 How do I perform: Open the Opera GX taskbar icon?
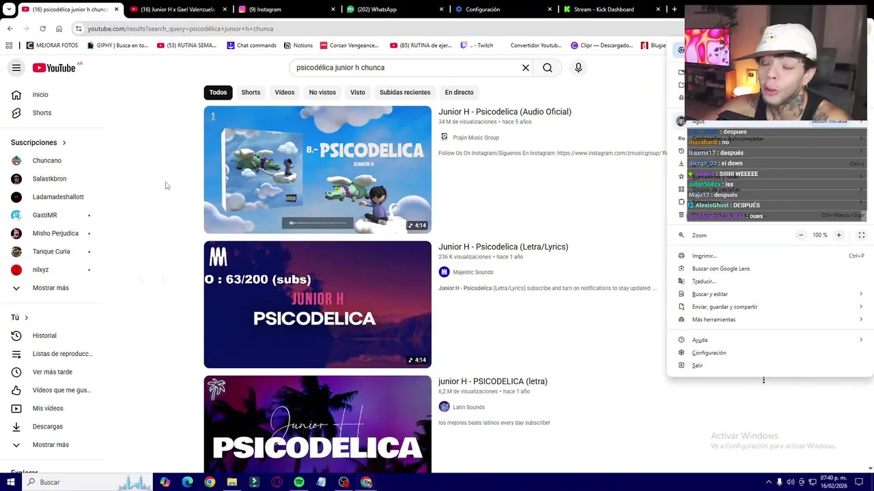277,482
